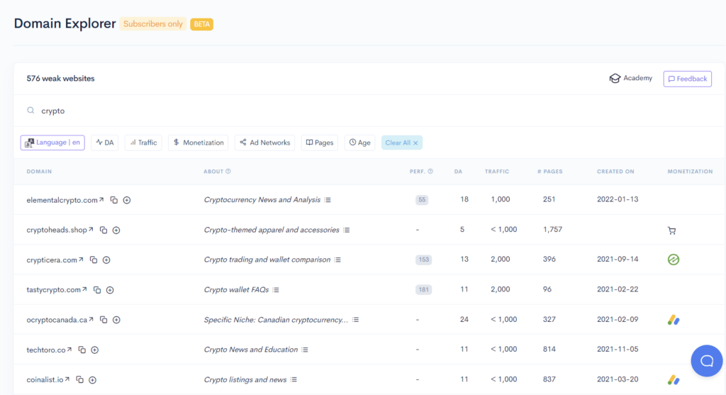
Task: Click AdSense icon in coinalist.io row
Action: click(x=674, y=379)
